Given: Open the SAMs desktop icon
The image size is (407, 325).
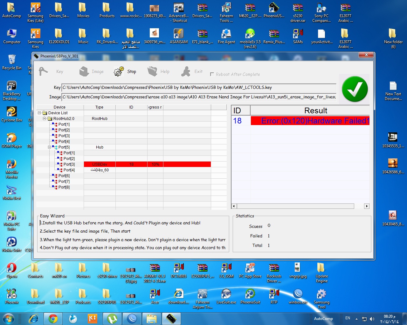Looking at the screenshot, I should tap(298, 36).
